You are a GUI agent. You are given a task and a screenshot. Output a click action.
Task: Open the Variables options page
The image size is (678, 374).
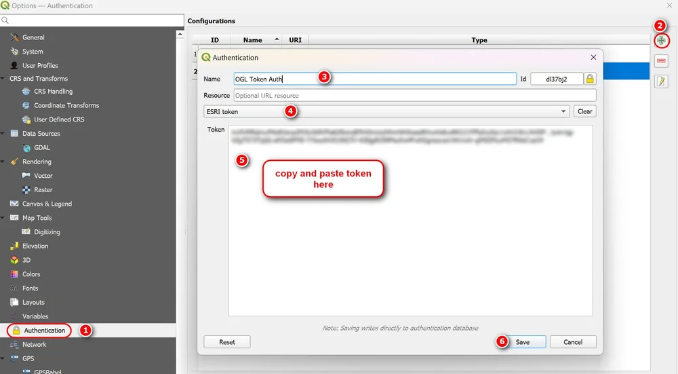[x=35, y=316]
